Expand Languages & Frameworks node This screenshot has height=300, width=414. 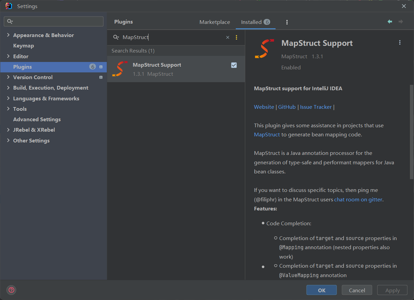(8, 98)
